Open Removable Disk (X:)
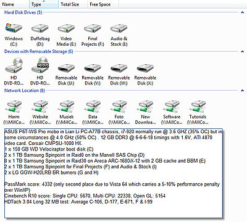This screenshot has height=222, width=247. [x=145, y=75]
